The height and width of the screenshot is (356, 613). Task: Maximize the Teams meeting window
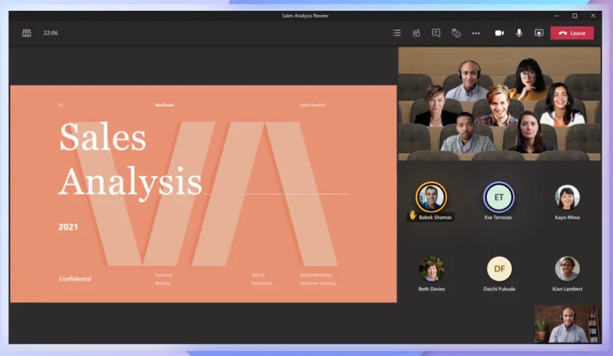(x=575, y=15)
